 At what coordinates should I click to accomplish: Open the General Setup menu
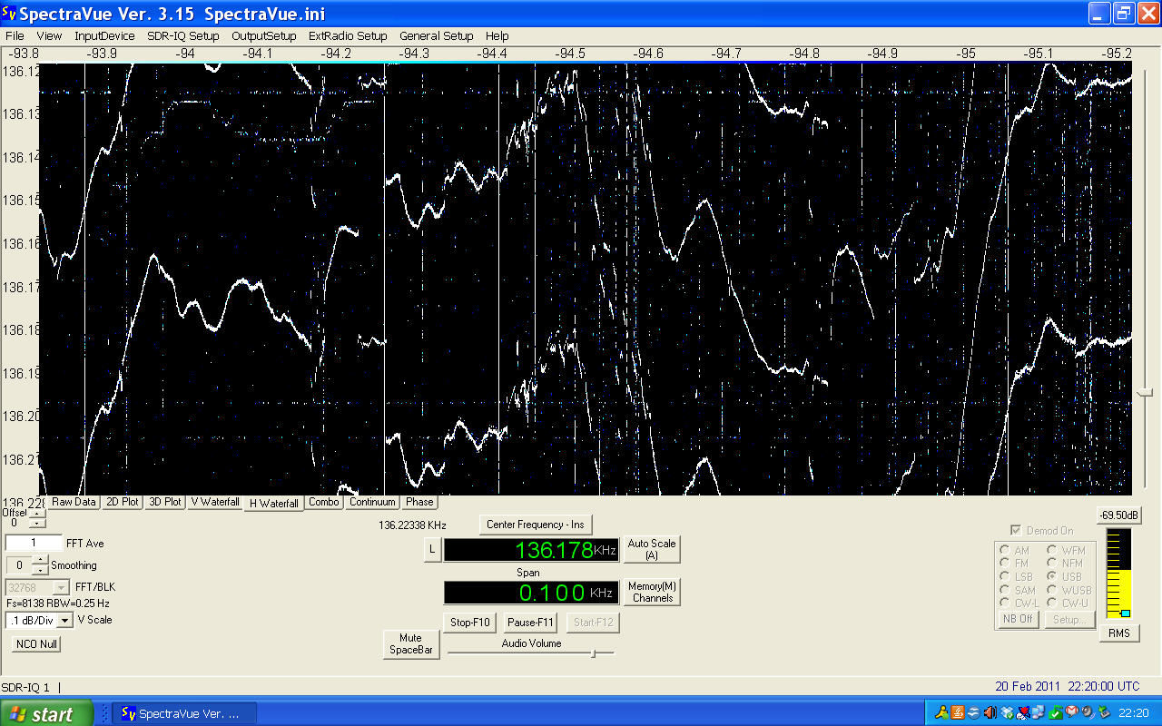(x=437, y=36)
